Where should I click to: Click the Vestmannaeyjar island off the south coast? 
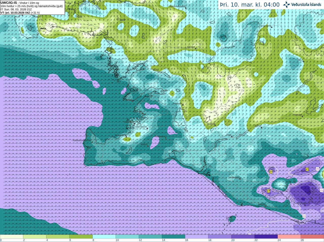(x=232, y=219)
